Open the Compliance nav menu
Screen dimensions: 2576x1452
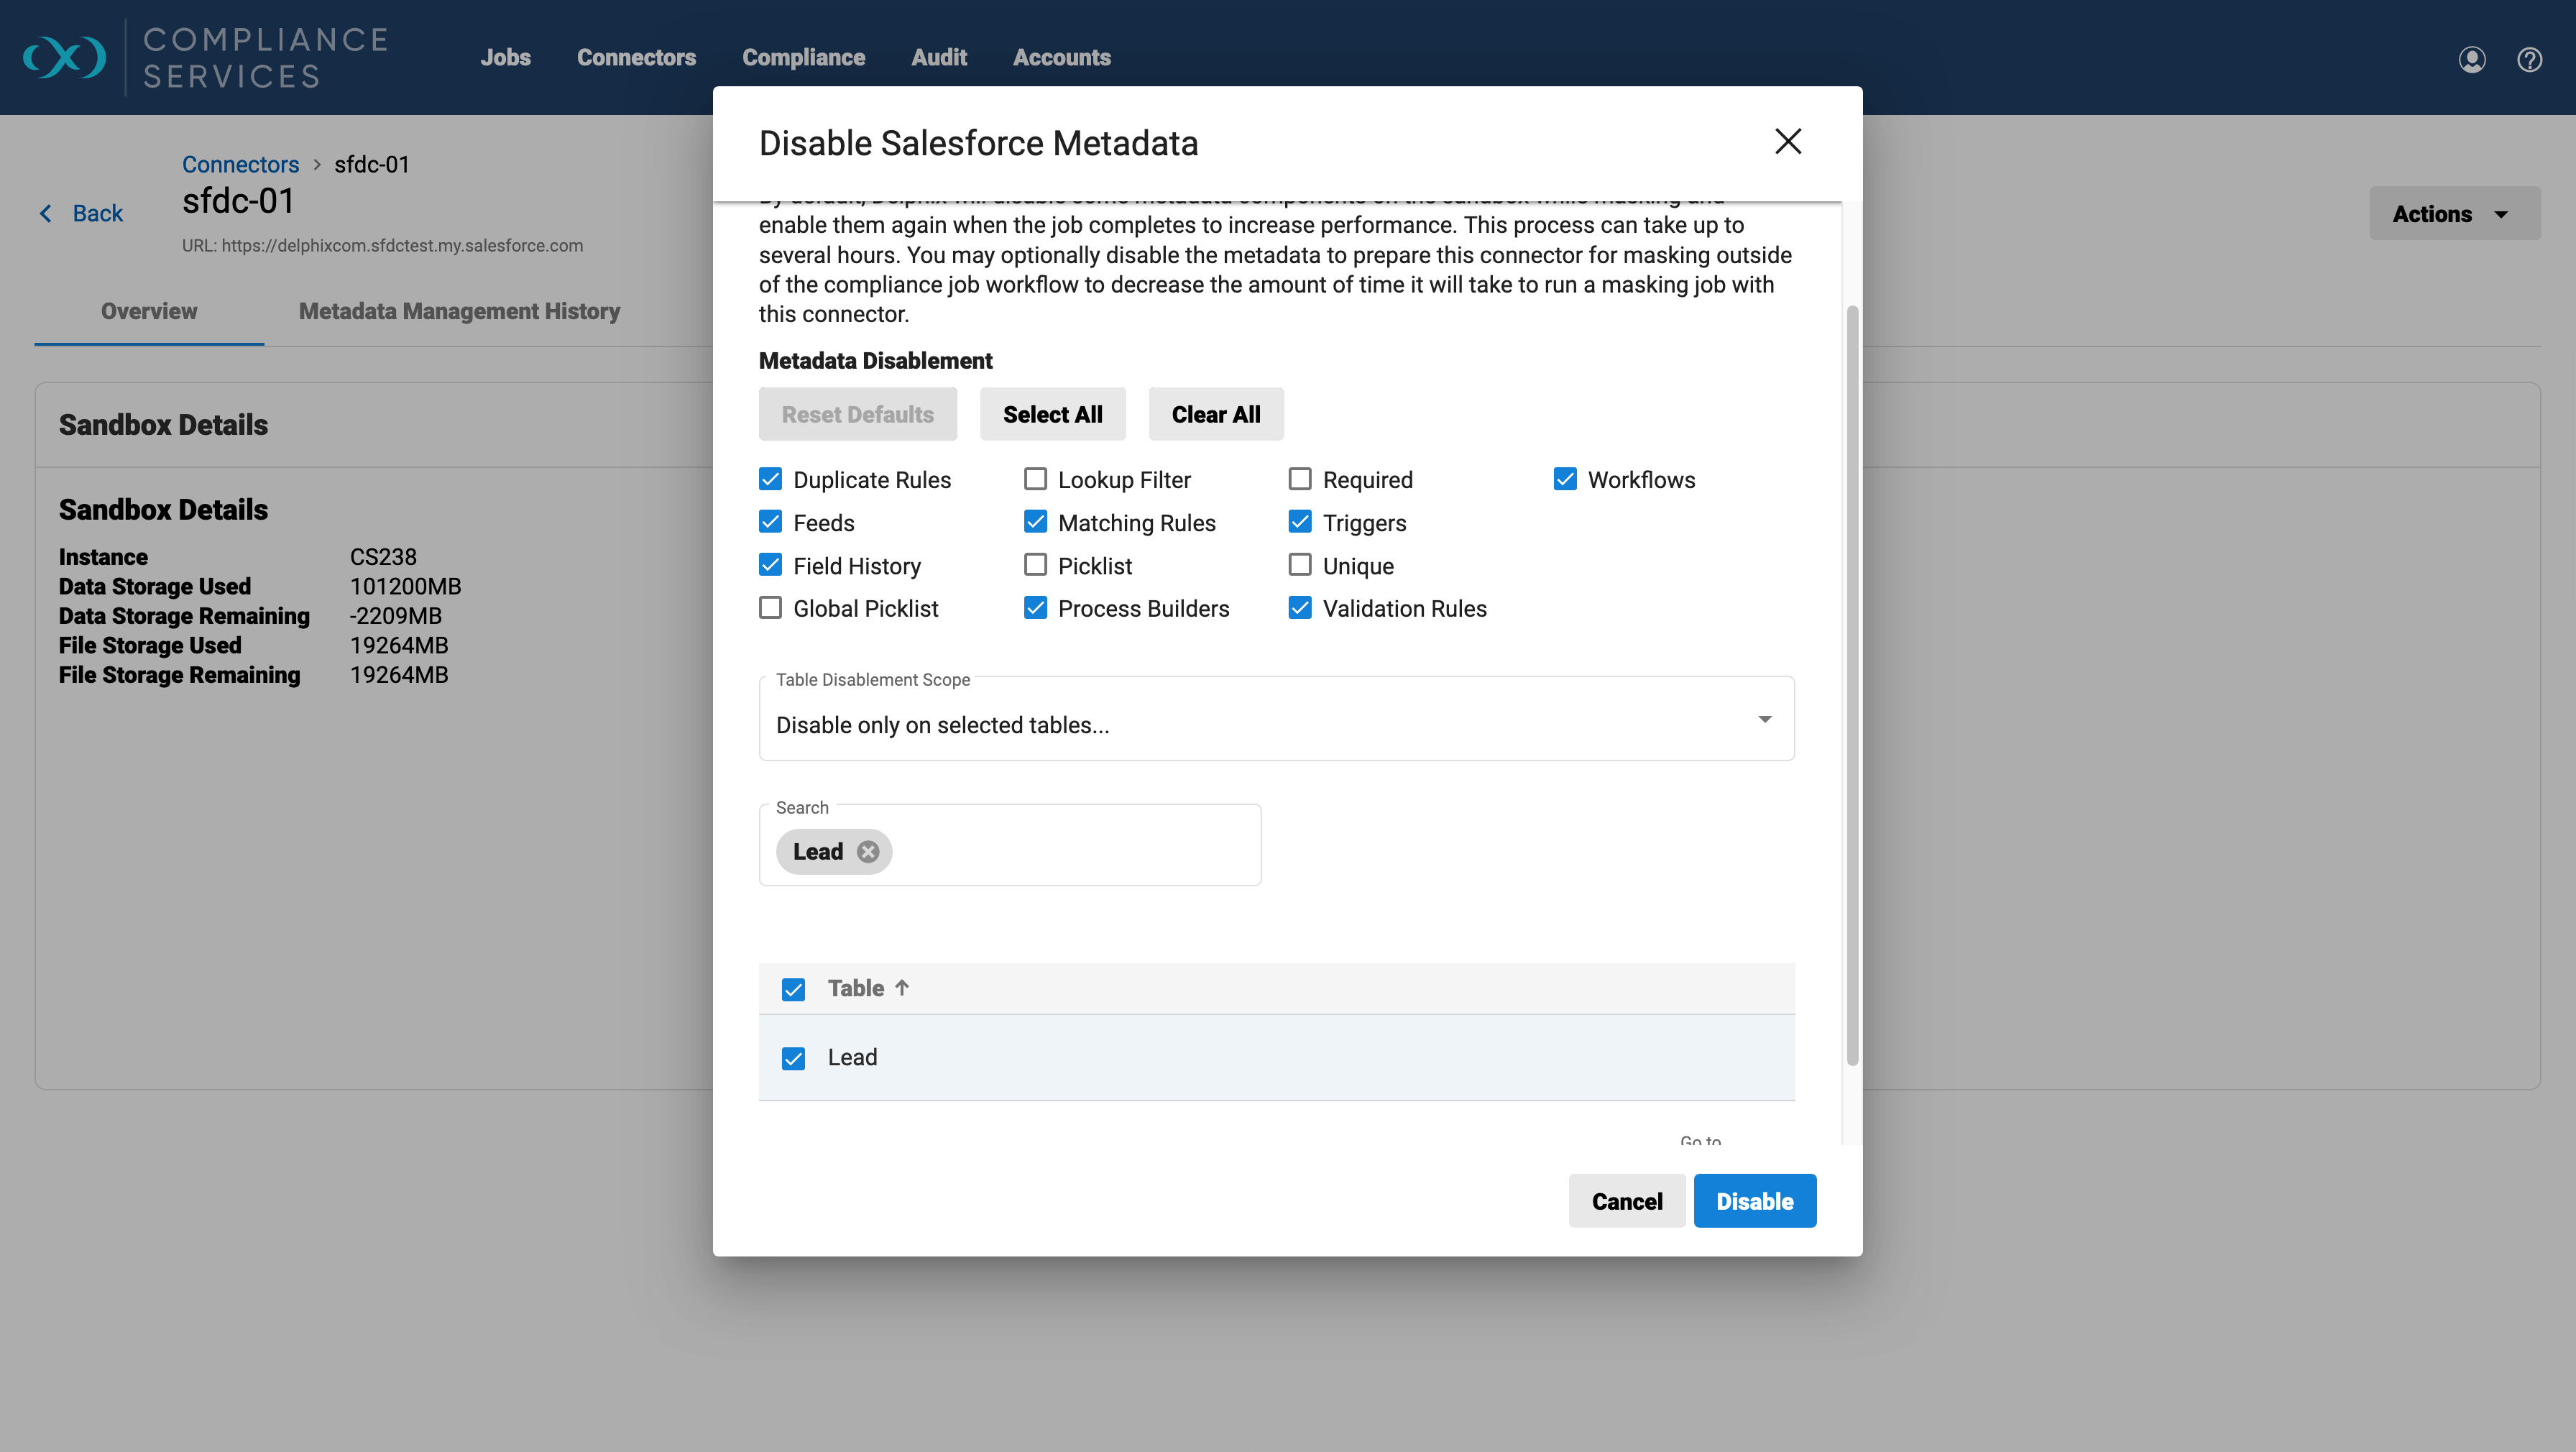tap(803, 57)
